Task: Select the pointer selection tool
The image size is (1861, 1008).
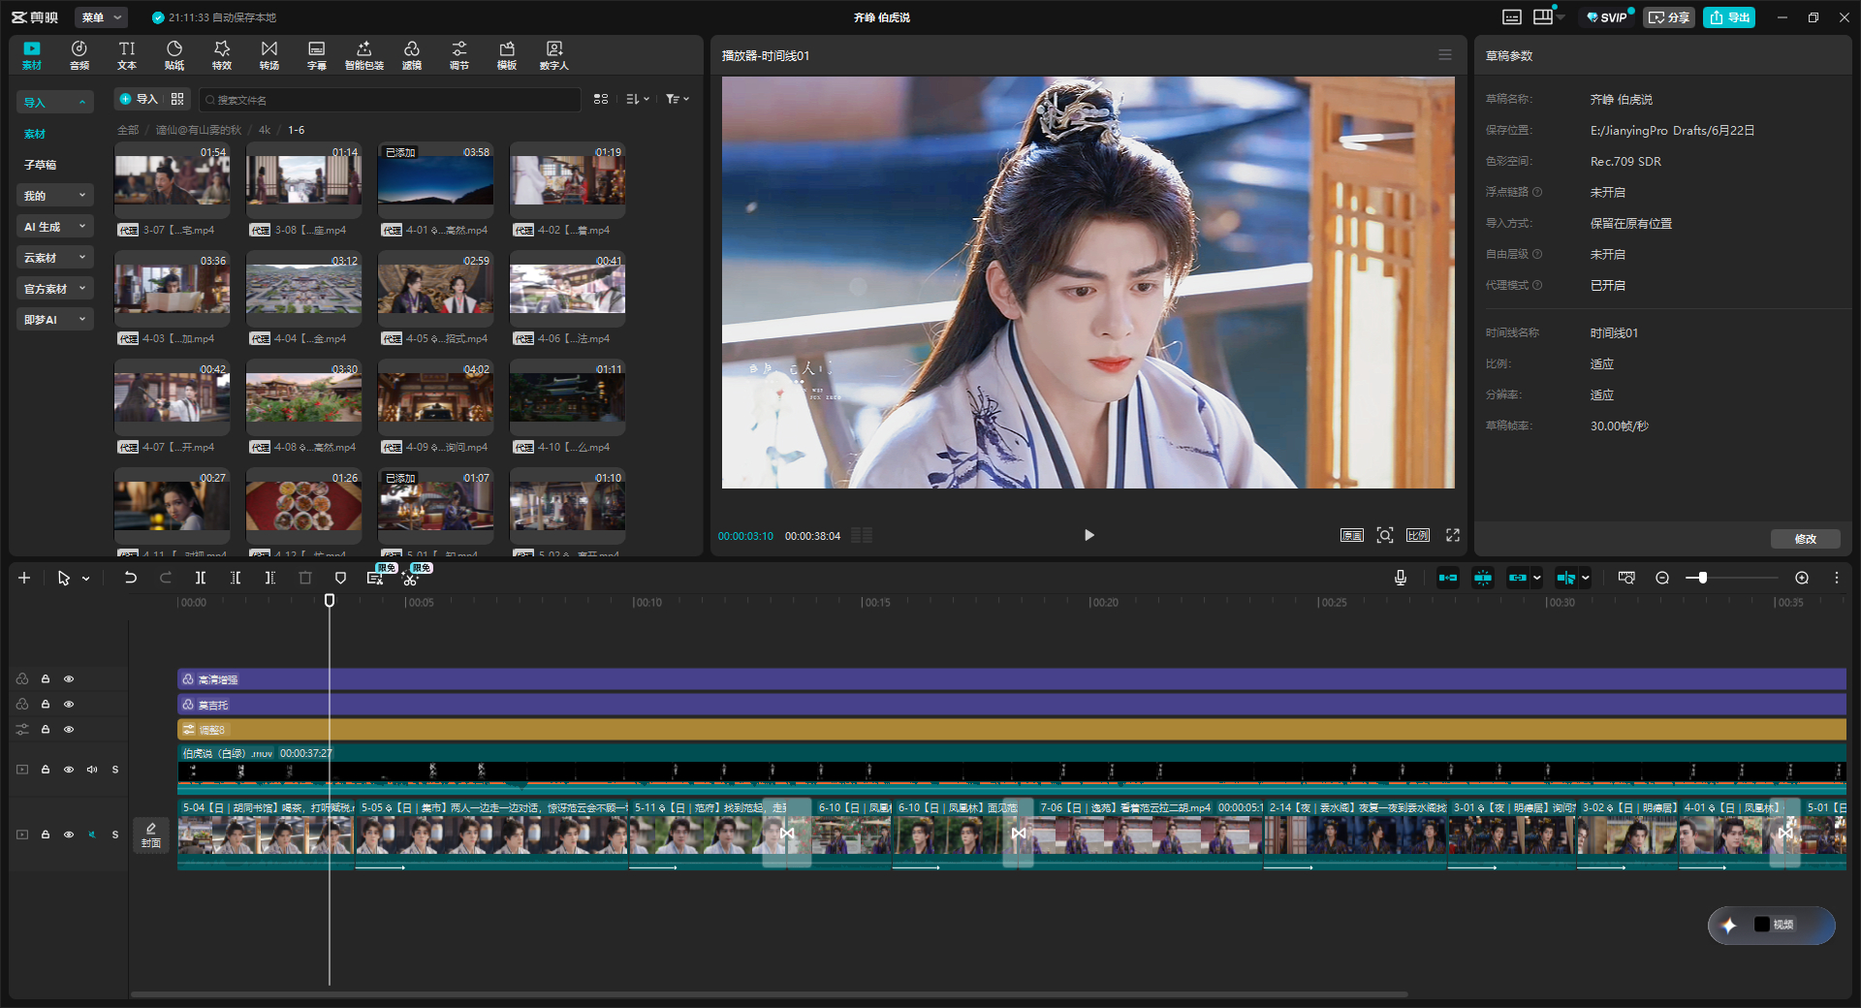Action: 64,578
